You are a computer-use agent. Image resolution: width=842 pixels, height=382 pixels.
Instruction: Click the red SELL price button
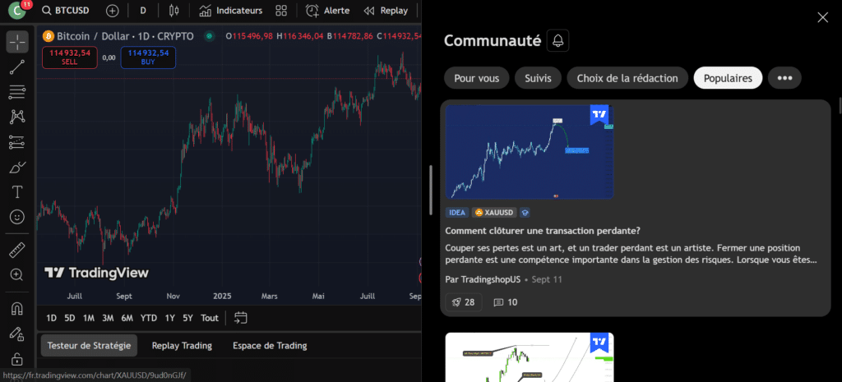[70, 58]
